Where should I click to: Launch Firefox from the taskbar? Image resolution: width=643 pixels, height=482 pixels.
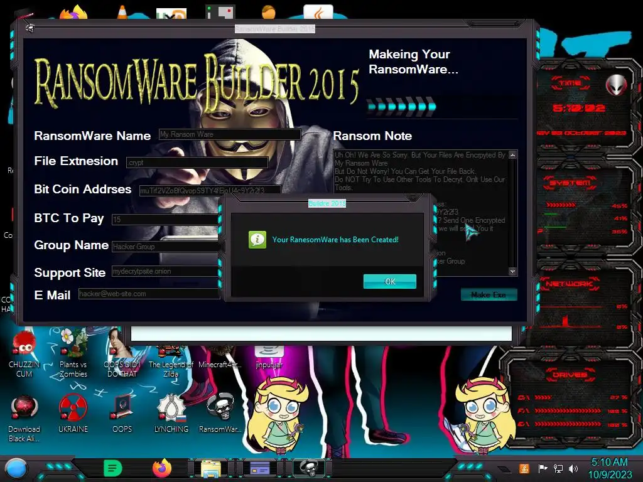[x=162, y=468]
